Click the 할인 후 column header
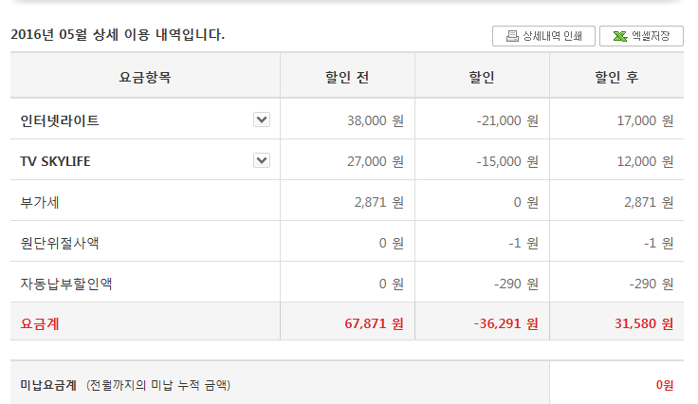 616,77
